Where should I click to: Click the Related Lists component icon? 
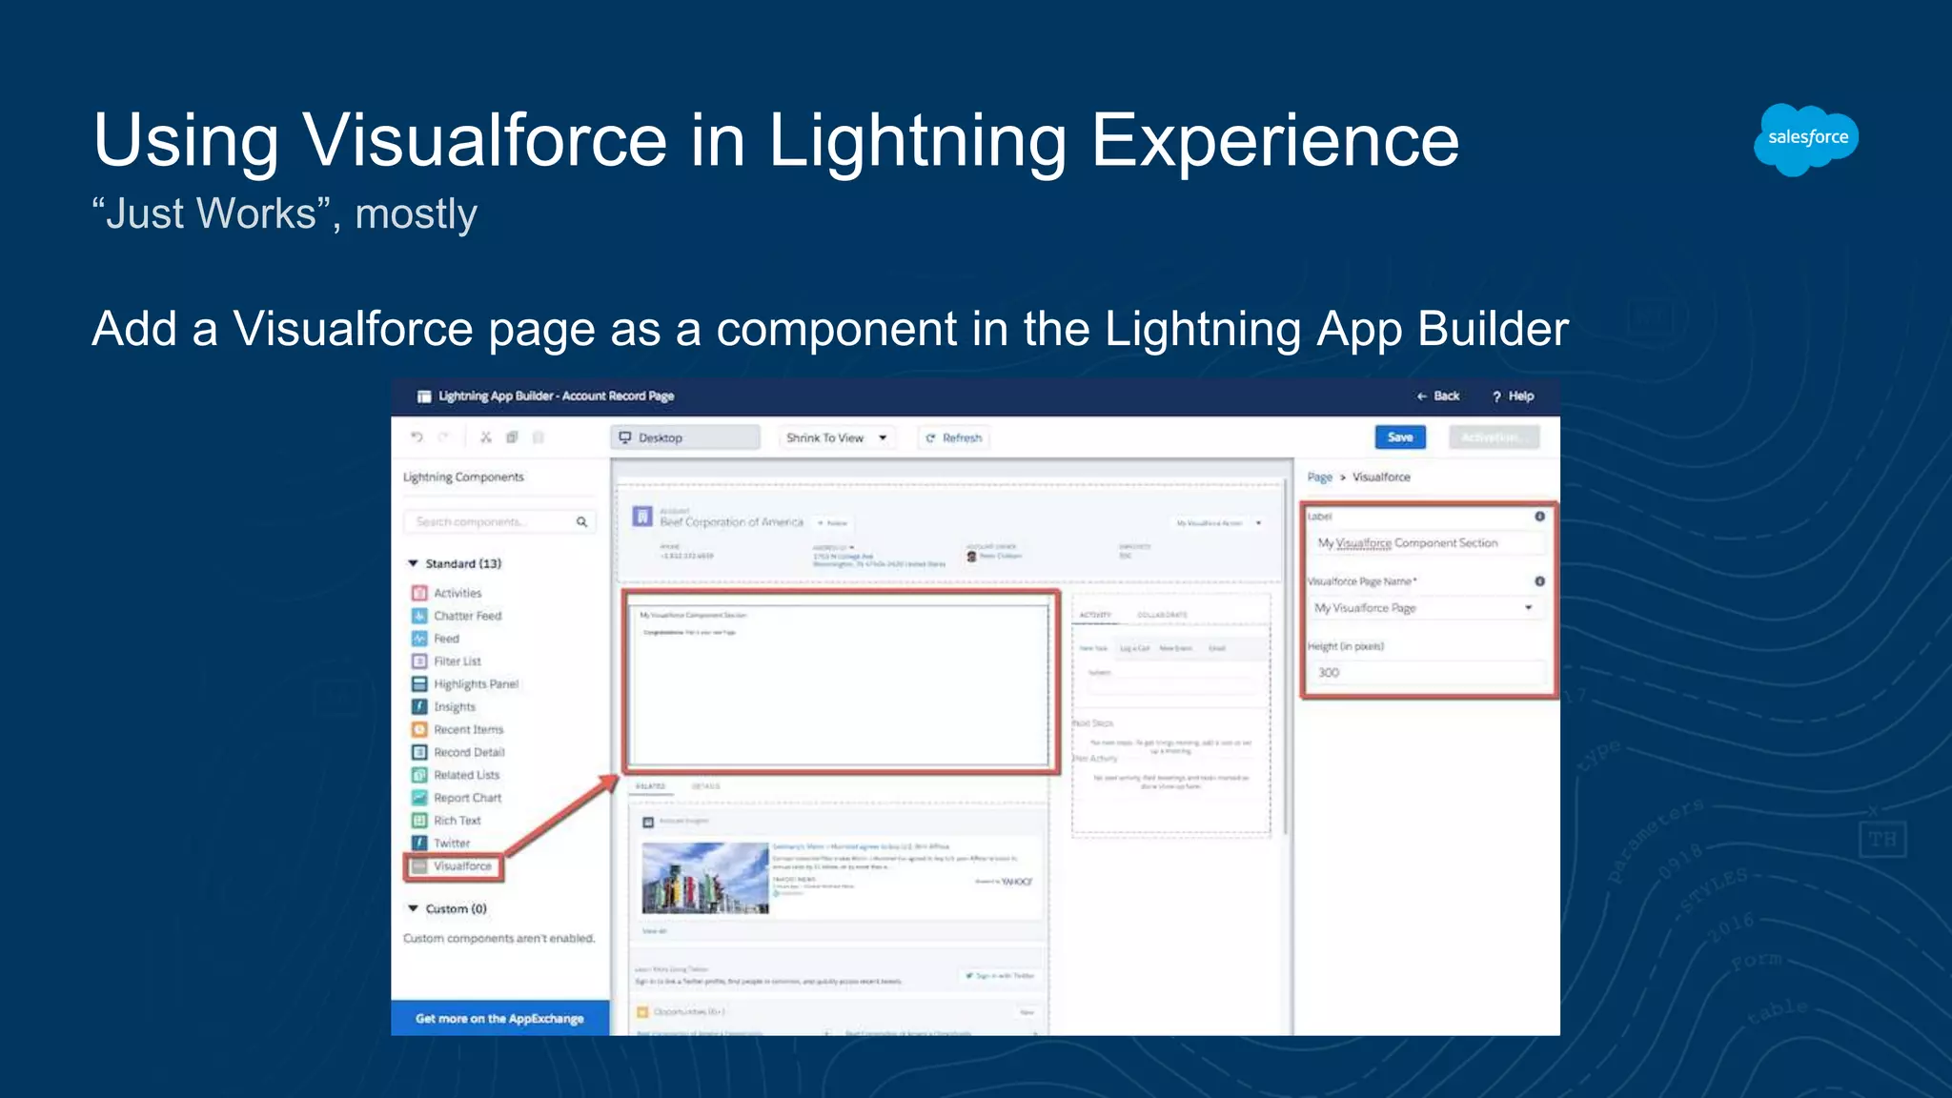(x=419, y=775)
